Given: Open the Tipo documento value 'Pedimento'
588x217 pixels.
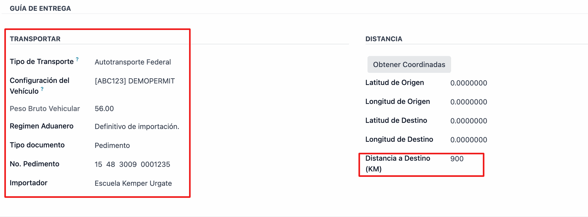Looking at the screenshot, I should coord(112,146).
